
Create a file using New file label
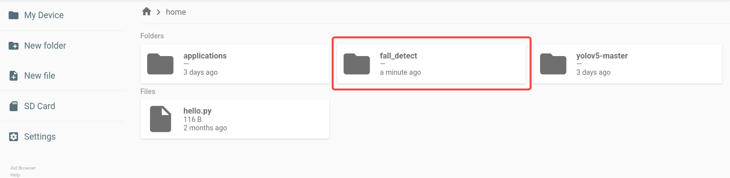coord(39,76)
